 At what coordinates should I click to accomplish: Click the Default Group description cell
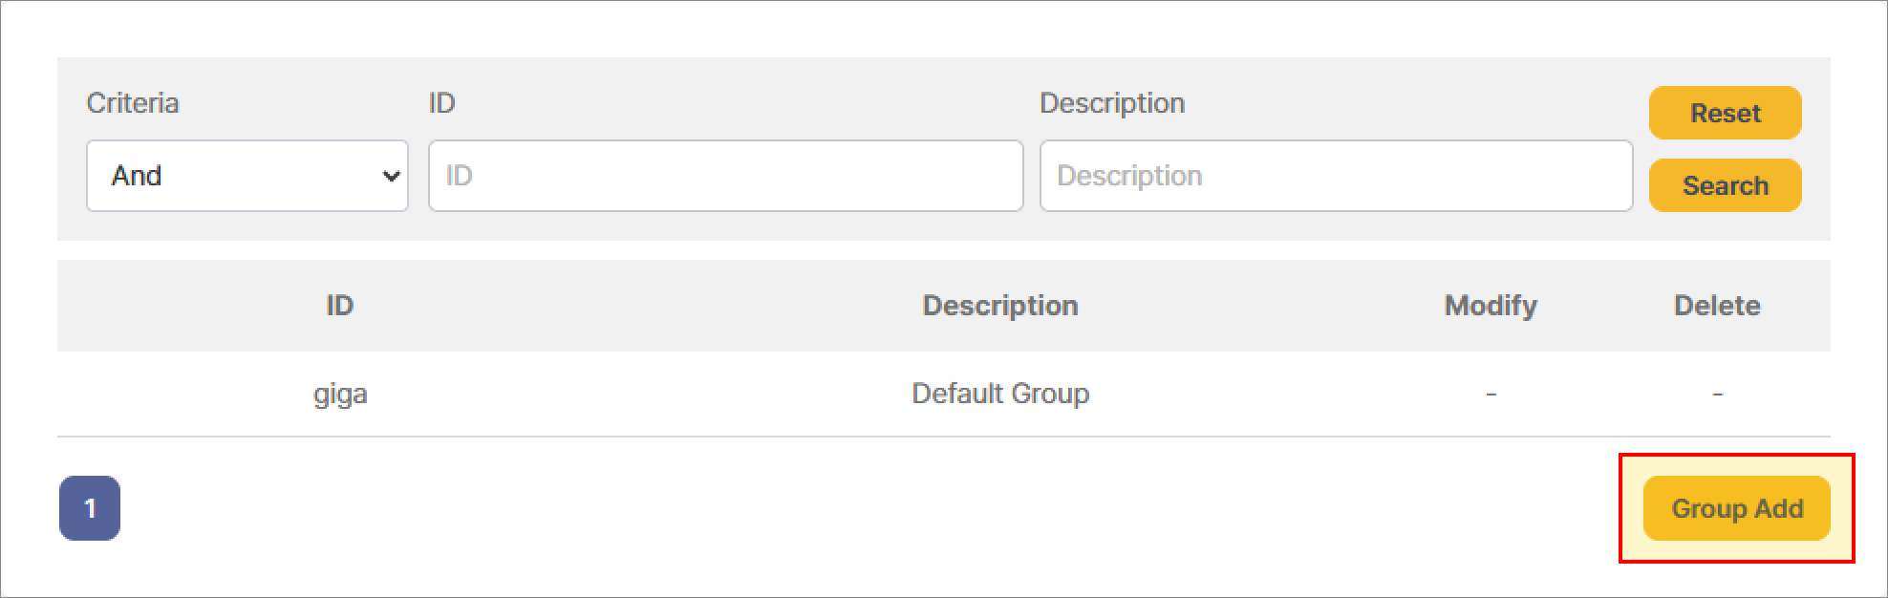(x=999, y=394)
